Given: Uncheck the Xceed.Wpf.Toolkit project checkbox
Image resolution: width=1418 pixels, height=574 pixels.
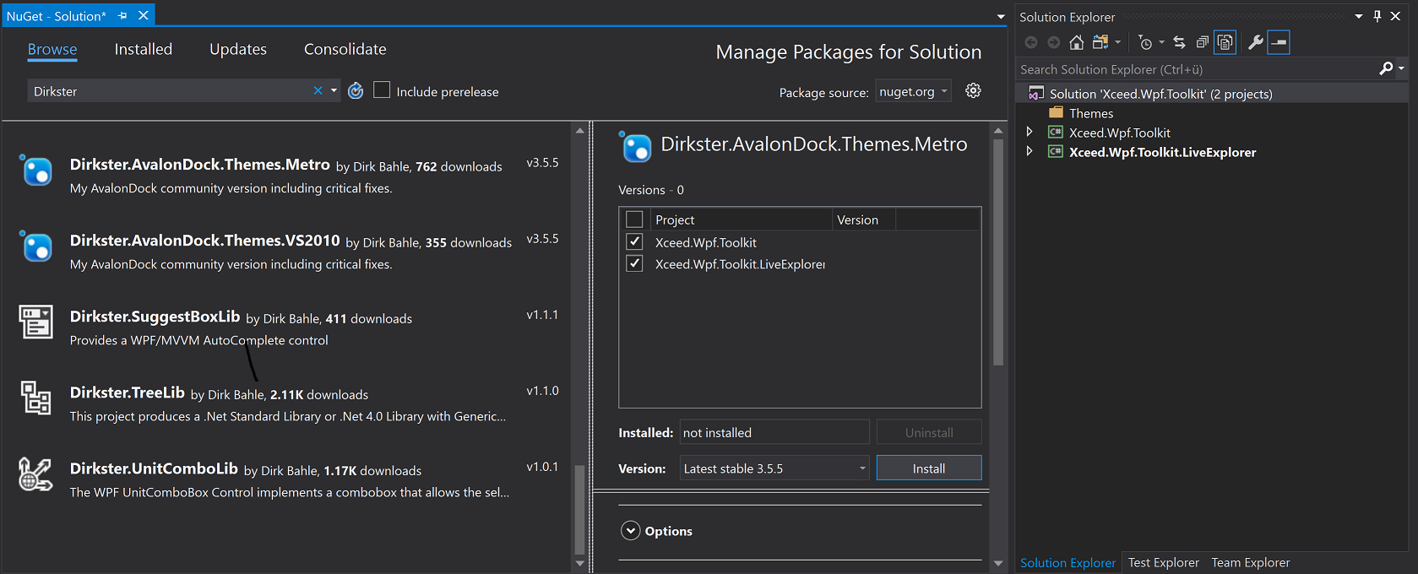Looking at the screenshot, I should 634,241.
